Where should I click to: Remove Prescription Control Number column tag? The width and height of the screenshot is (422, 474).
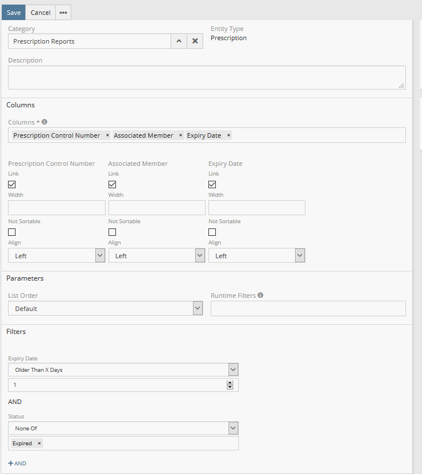[x=107, y=135]
